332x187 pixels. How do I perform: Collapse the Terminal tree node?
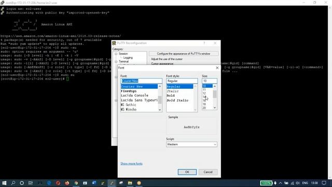click(116, 61)
